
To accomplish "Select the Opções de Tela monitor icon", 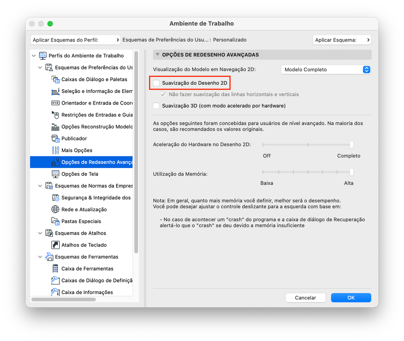I will pos(55,174).
